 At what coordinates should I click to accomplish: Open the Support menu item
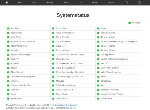pyautogui.click(x=112, y=3)
